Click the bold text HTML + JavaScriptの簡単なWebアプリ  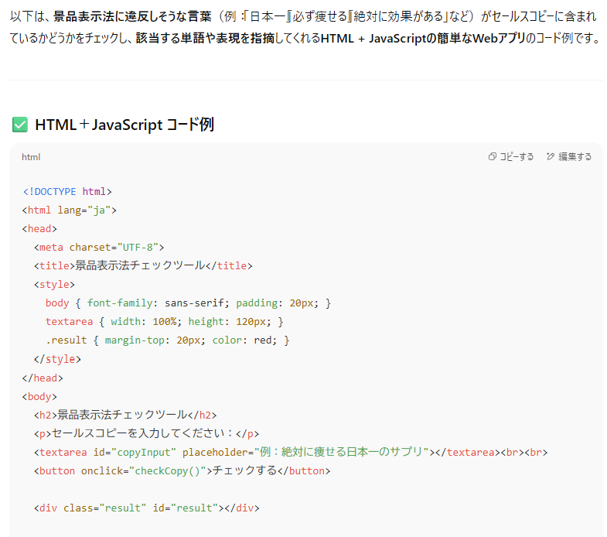point(424,39)
